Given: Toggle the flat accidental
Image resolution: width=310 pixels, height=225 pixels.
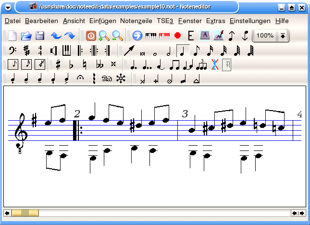Looking at the screenshot, I should pyautogui.click(x=72, y=64).
